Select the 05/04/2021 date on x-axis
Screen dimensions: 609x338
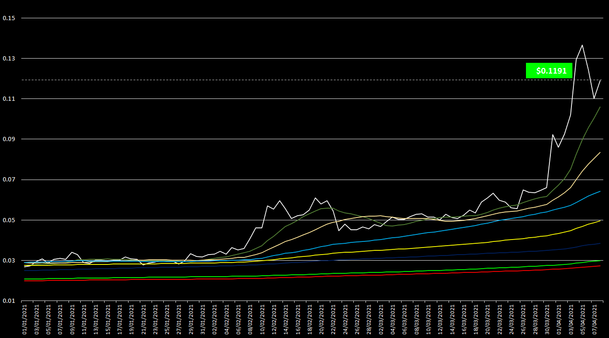click(x=584, y=320)
